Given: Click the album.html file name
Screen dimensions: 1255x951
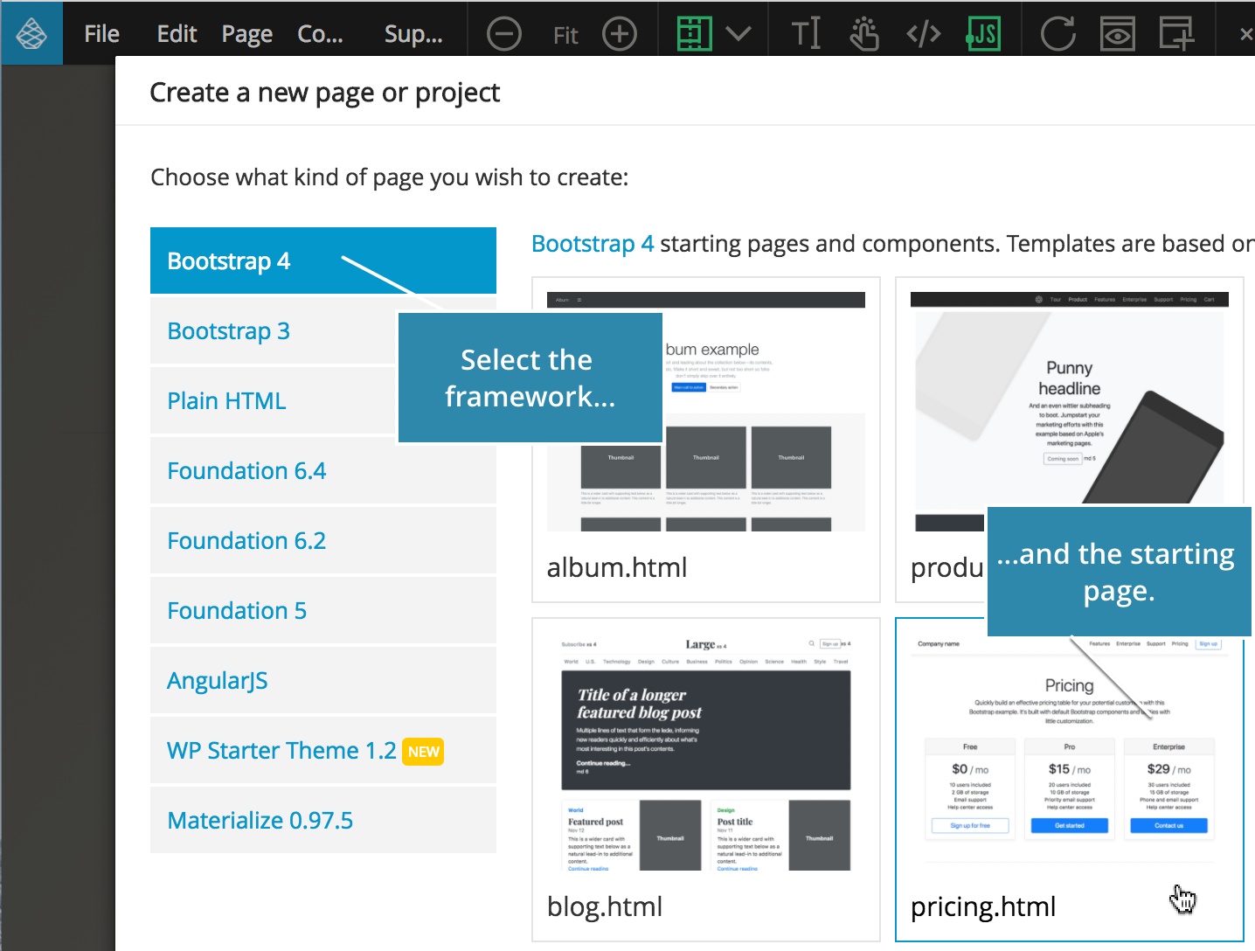Looking at the screenshot, I should (x=617, y=567).
